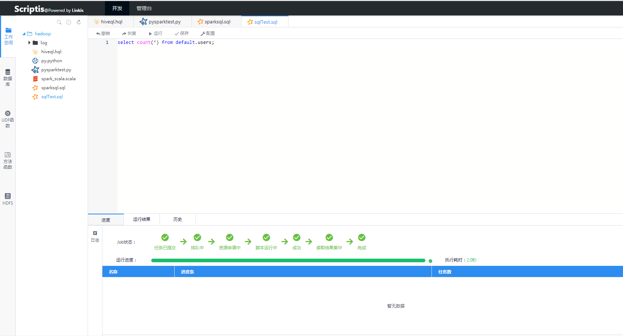Run the current SQL script
Image resolution: width=623 pixels, height=336 pixels.
pos(155,33)
